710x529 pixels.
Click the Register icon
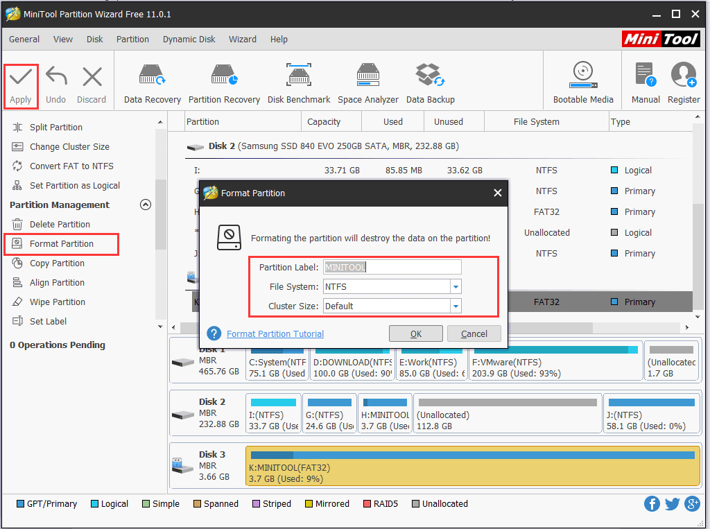tap(683, 75)
